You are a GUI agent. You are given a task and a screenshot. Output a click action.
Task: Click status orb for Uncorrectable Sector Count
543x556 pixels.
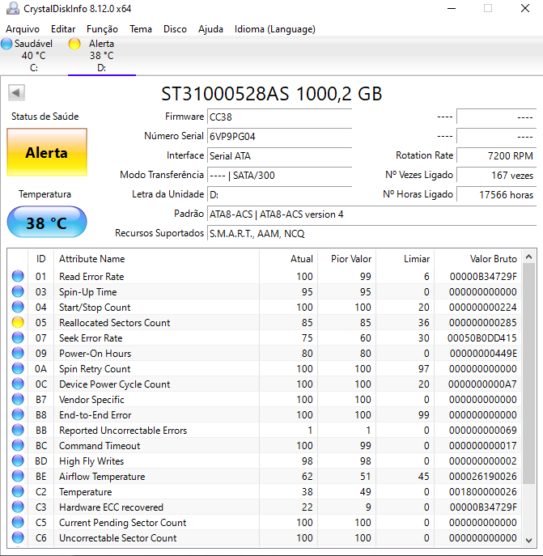18,537
